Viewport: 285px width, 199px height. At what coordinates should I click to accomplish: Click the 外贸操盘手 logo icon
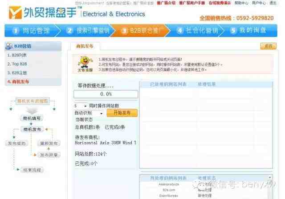click(x=15, y=12)
